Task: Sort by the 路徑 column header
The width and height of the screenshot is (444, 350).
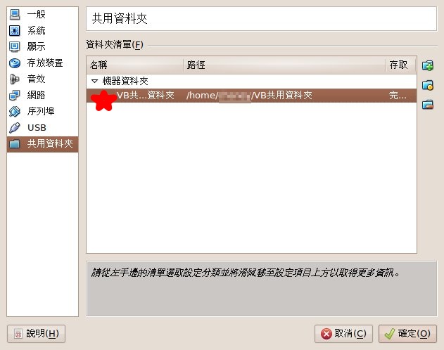Action: pos(285,65)
